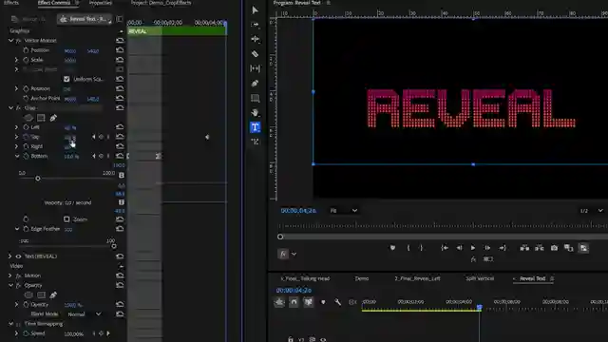Screen dimensions: 608x342
Task: Switch to the Properties tab
Action: (x=101, y=3)
